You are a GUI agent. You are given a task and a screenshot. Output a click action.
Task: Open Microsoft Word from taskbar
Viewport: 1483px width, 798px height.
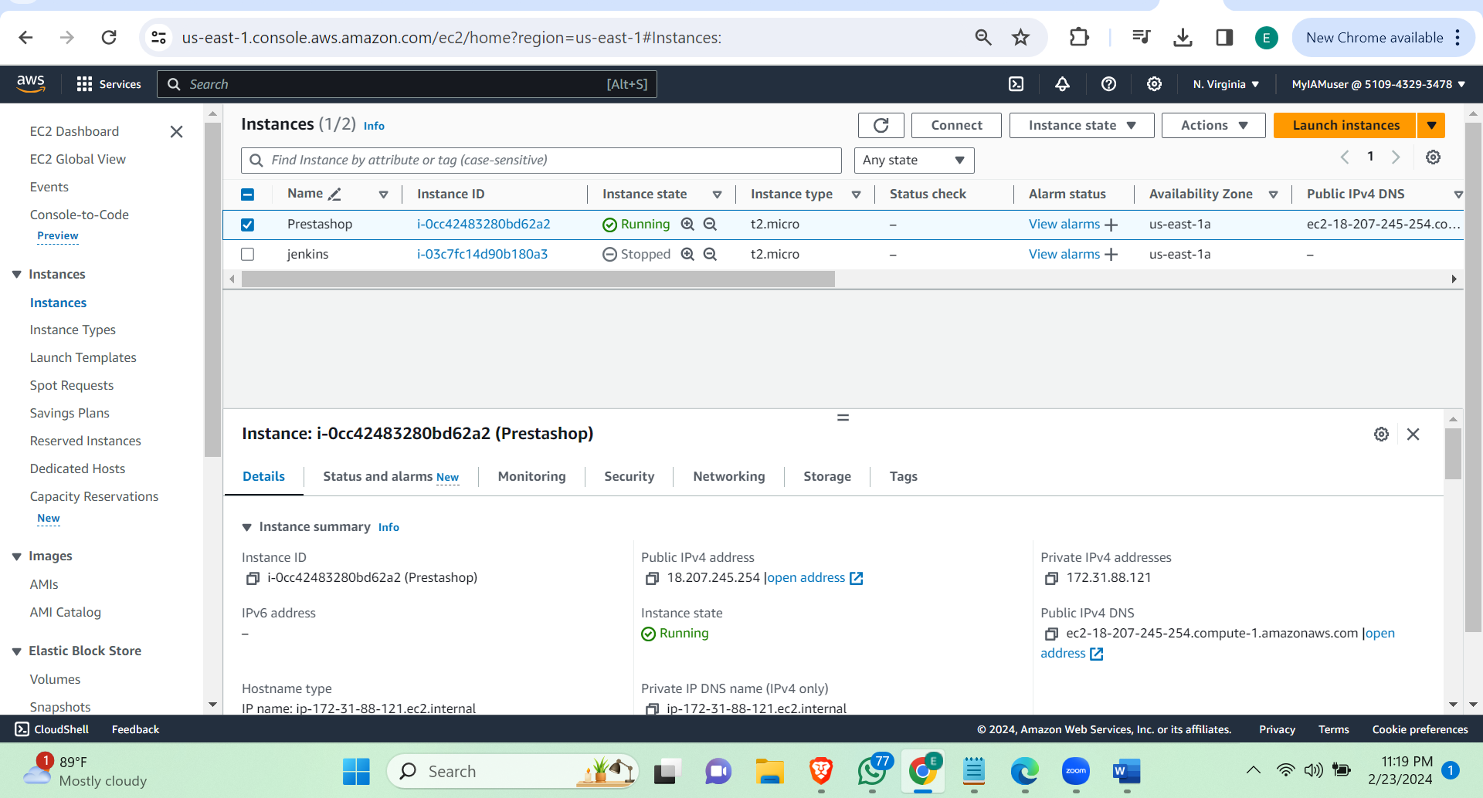(1127, 771)
